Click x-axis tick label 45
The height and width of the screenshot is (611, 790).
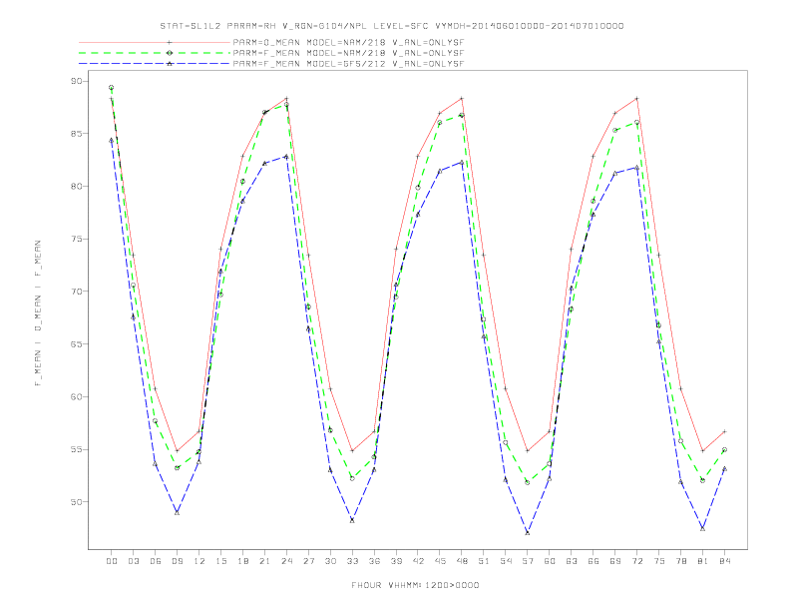tap(440, 561)
